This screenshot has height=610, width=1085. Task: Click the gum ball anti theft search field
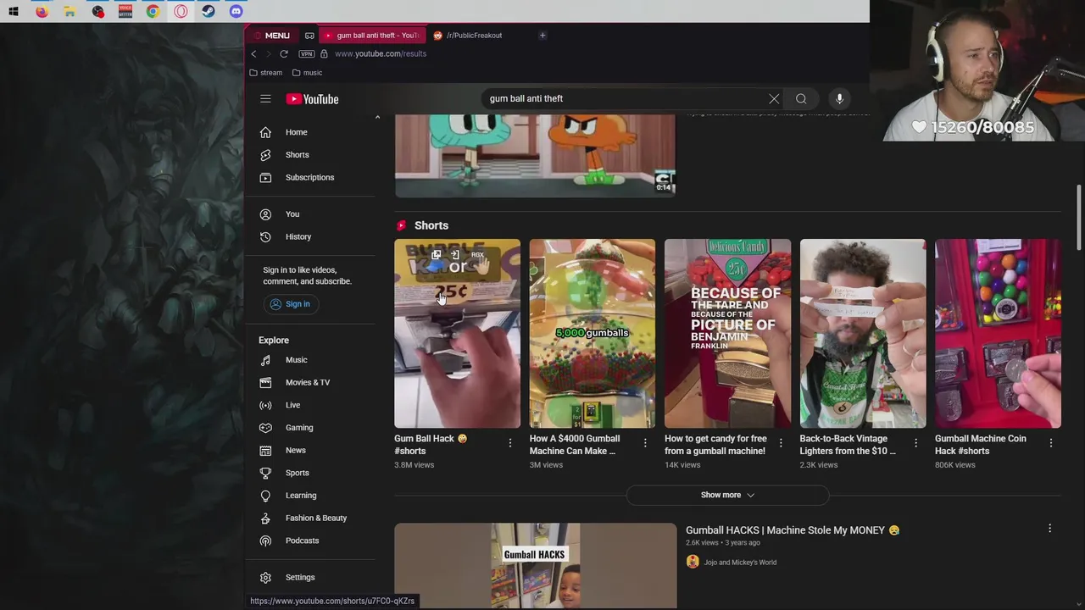coord(626,99)
